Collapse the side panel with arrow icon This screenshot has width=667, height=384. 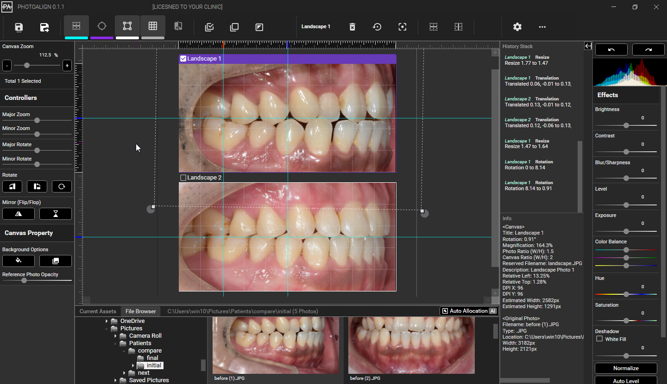click(588, 46)
